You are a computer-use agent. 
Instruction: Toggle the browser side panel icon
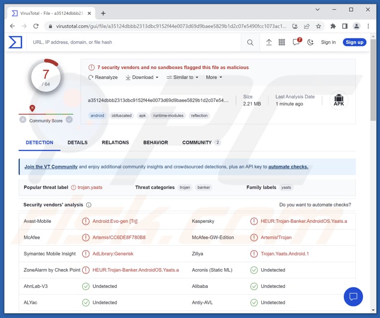tap(344, 26)
